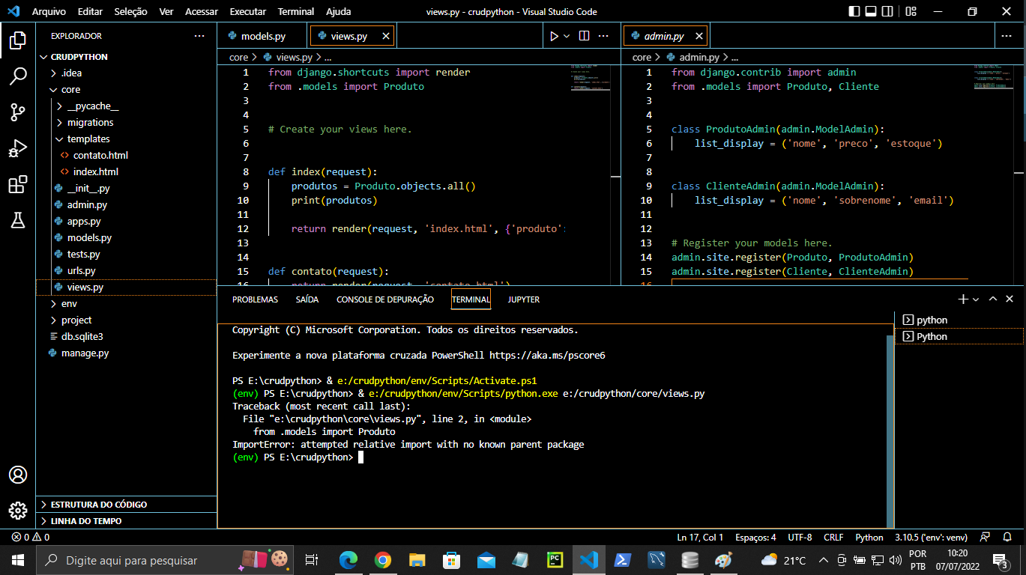The image size is (1026, 575).
Task: Split the editor to the right
Action: (x=585, y=36)
